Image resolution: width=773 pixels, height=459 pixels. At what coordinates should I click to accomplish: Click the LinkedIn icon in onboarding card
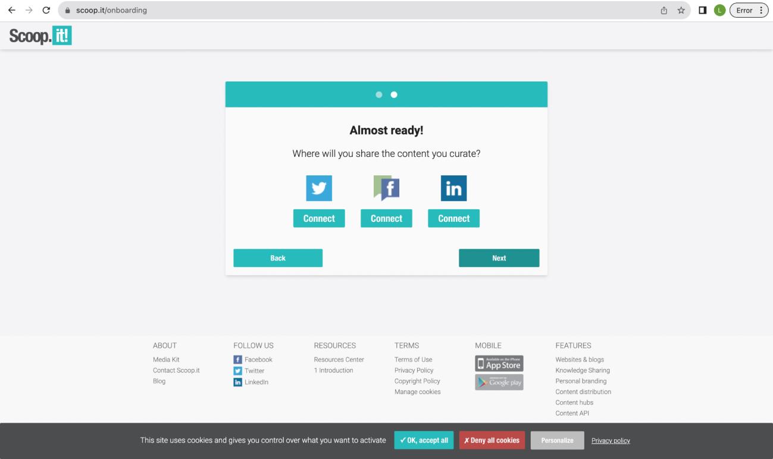point(453,188)
